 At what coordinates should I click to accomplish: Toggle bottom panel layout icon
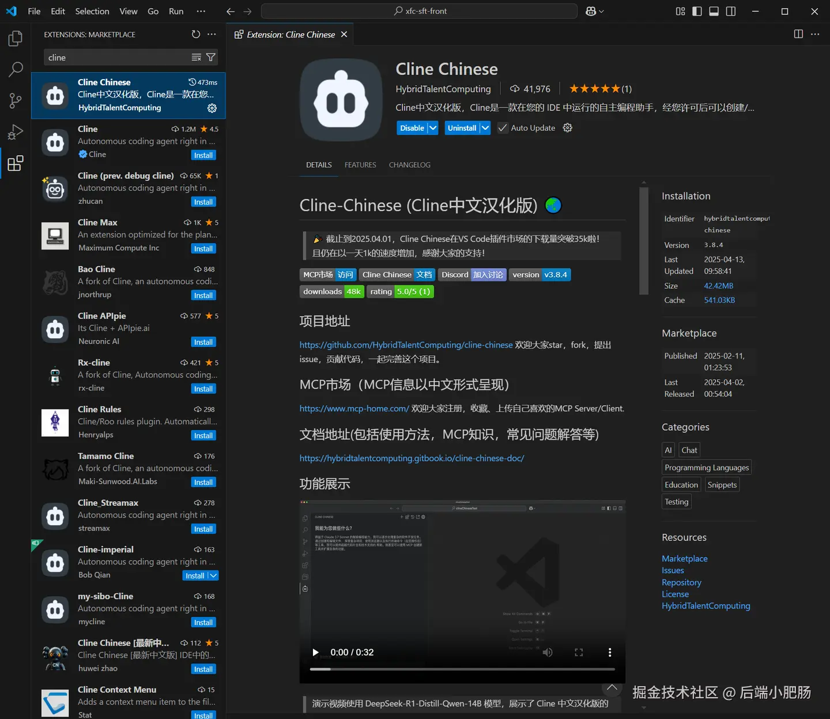tap(714, 12)
